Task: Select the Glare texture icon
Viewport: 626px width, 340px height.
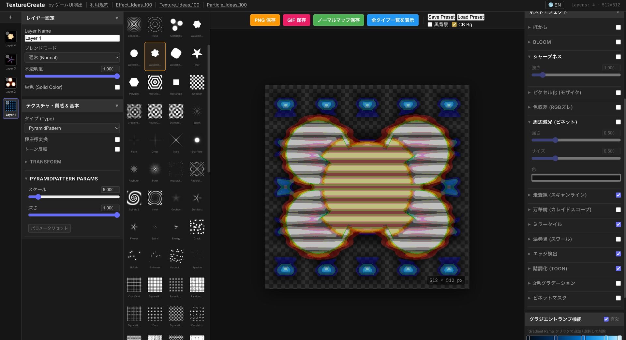Action: pos(176,140)
